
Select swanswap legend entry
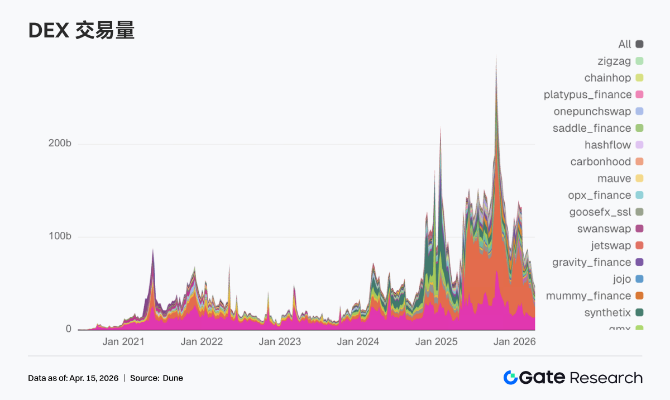(x=604, y=229)
